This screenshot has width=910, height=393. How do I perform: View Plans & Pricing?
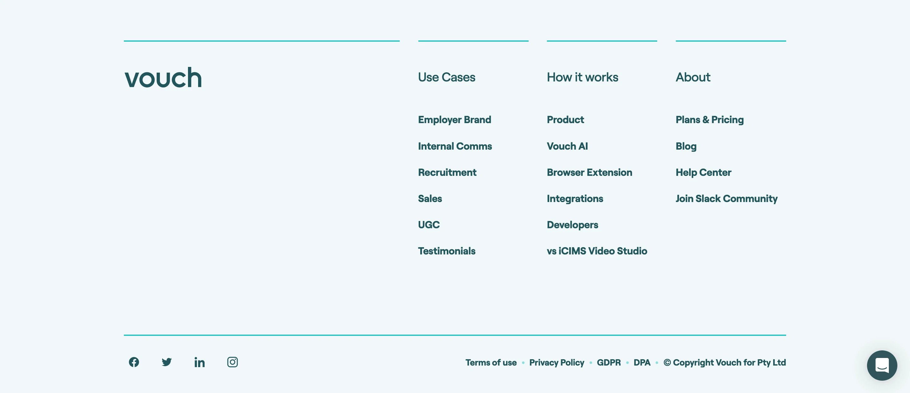tap(710, 120)
